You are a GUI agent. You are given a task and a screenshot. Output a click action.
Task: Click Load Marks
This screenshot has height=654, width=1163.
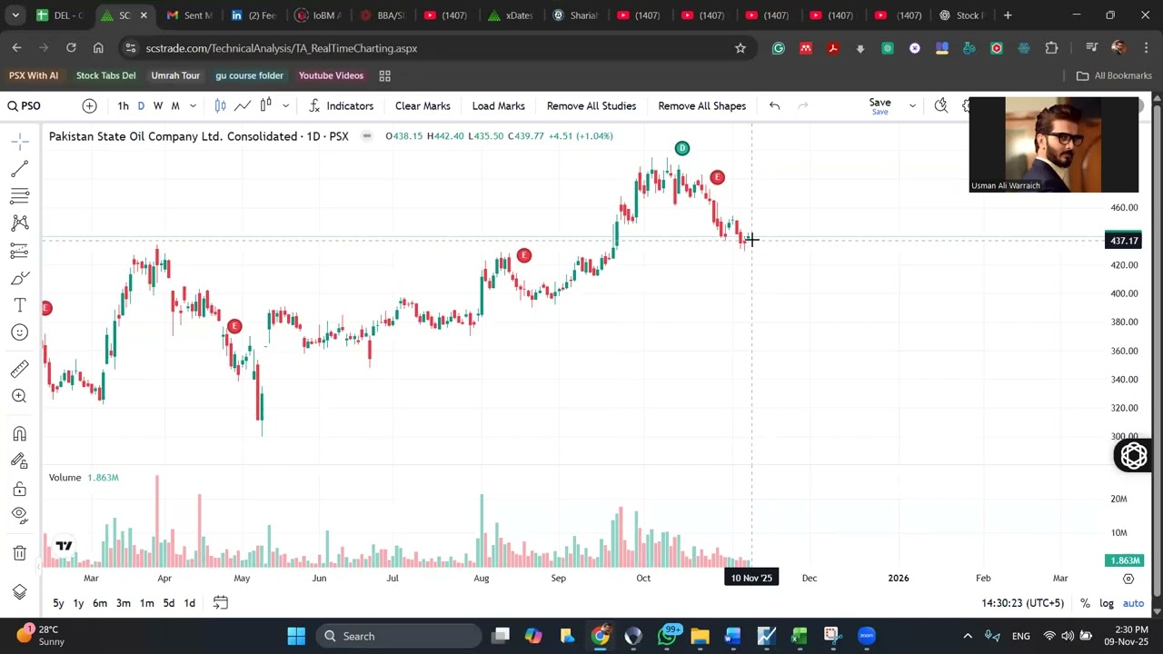498,106
